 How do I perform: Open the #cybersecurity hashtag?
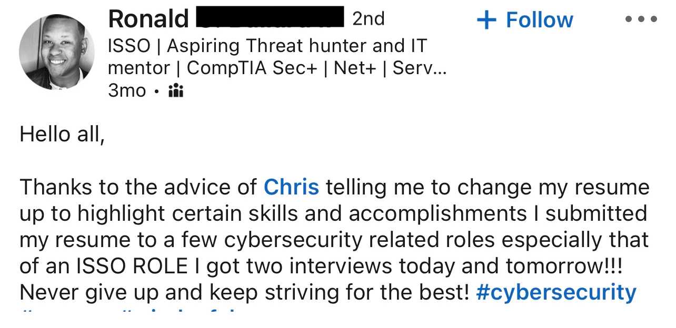(556, 292)
